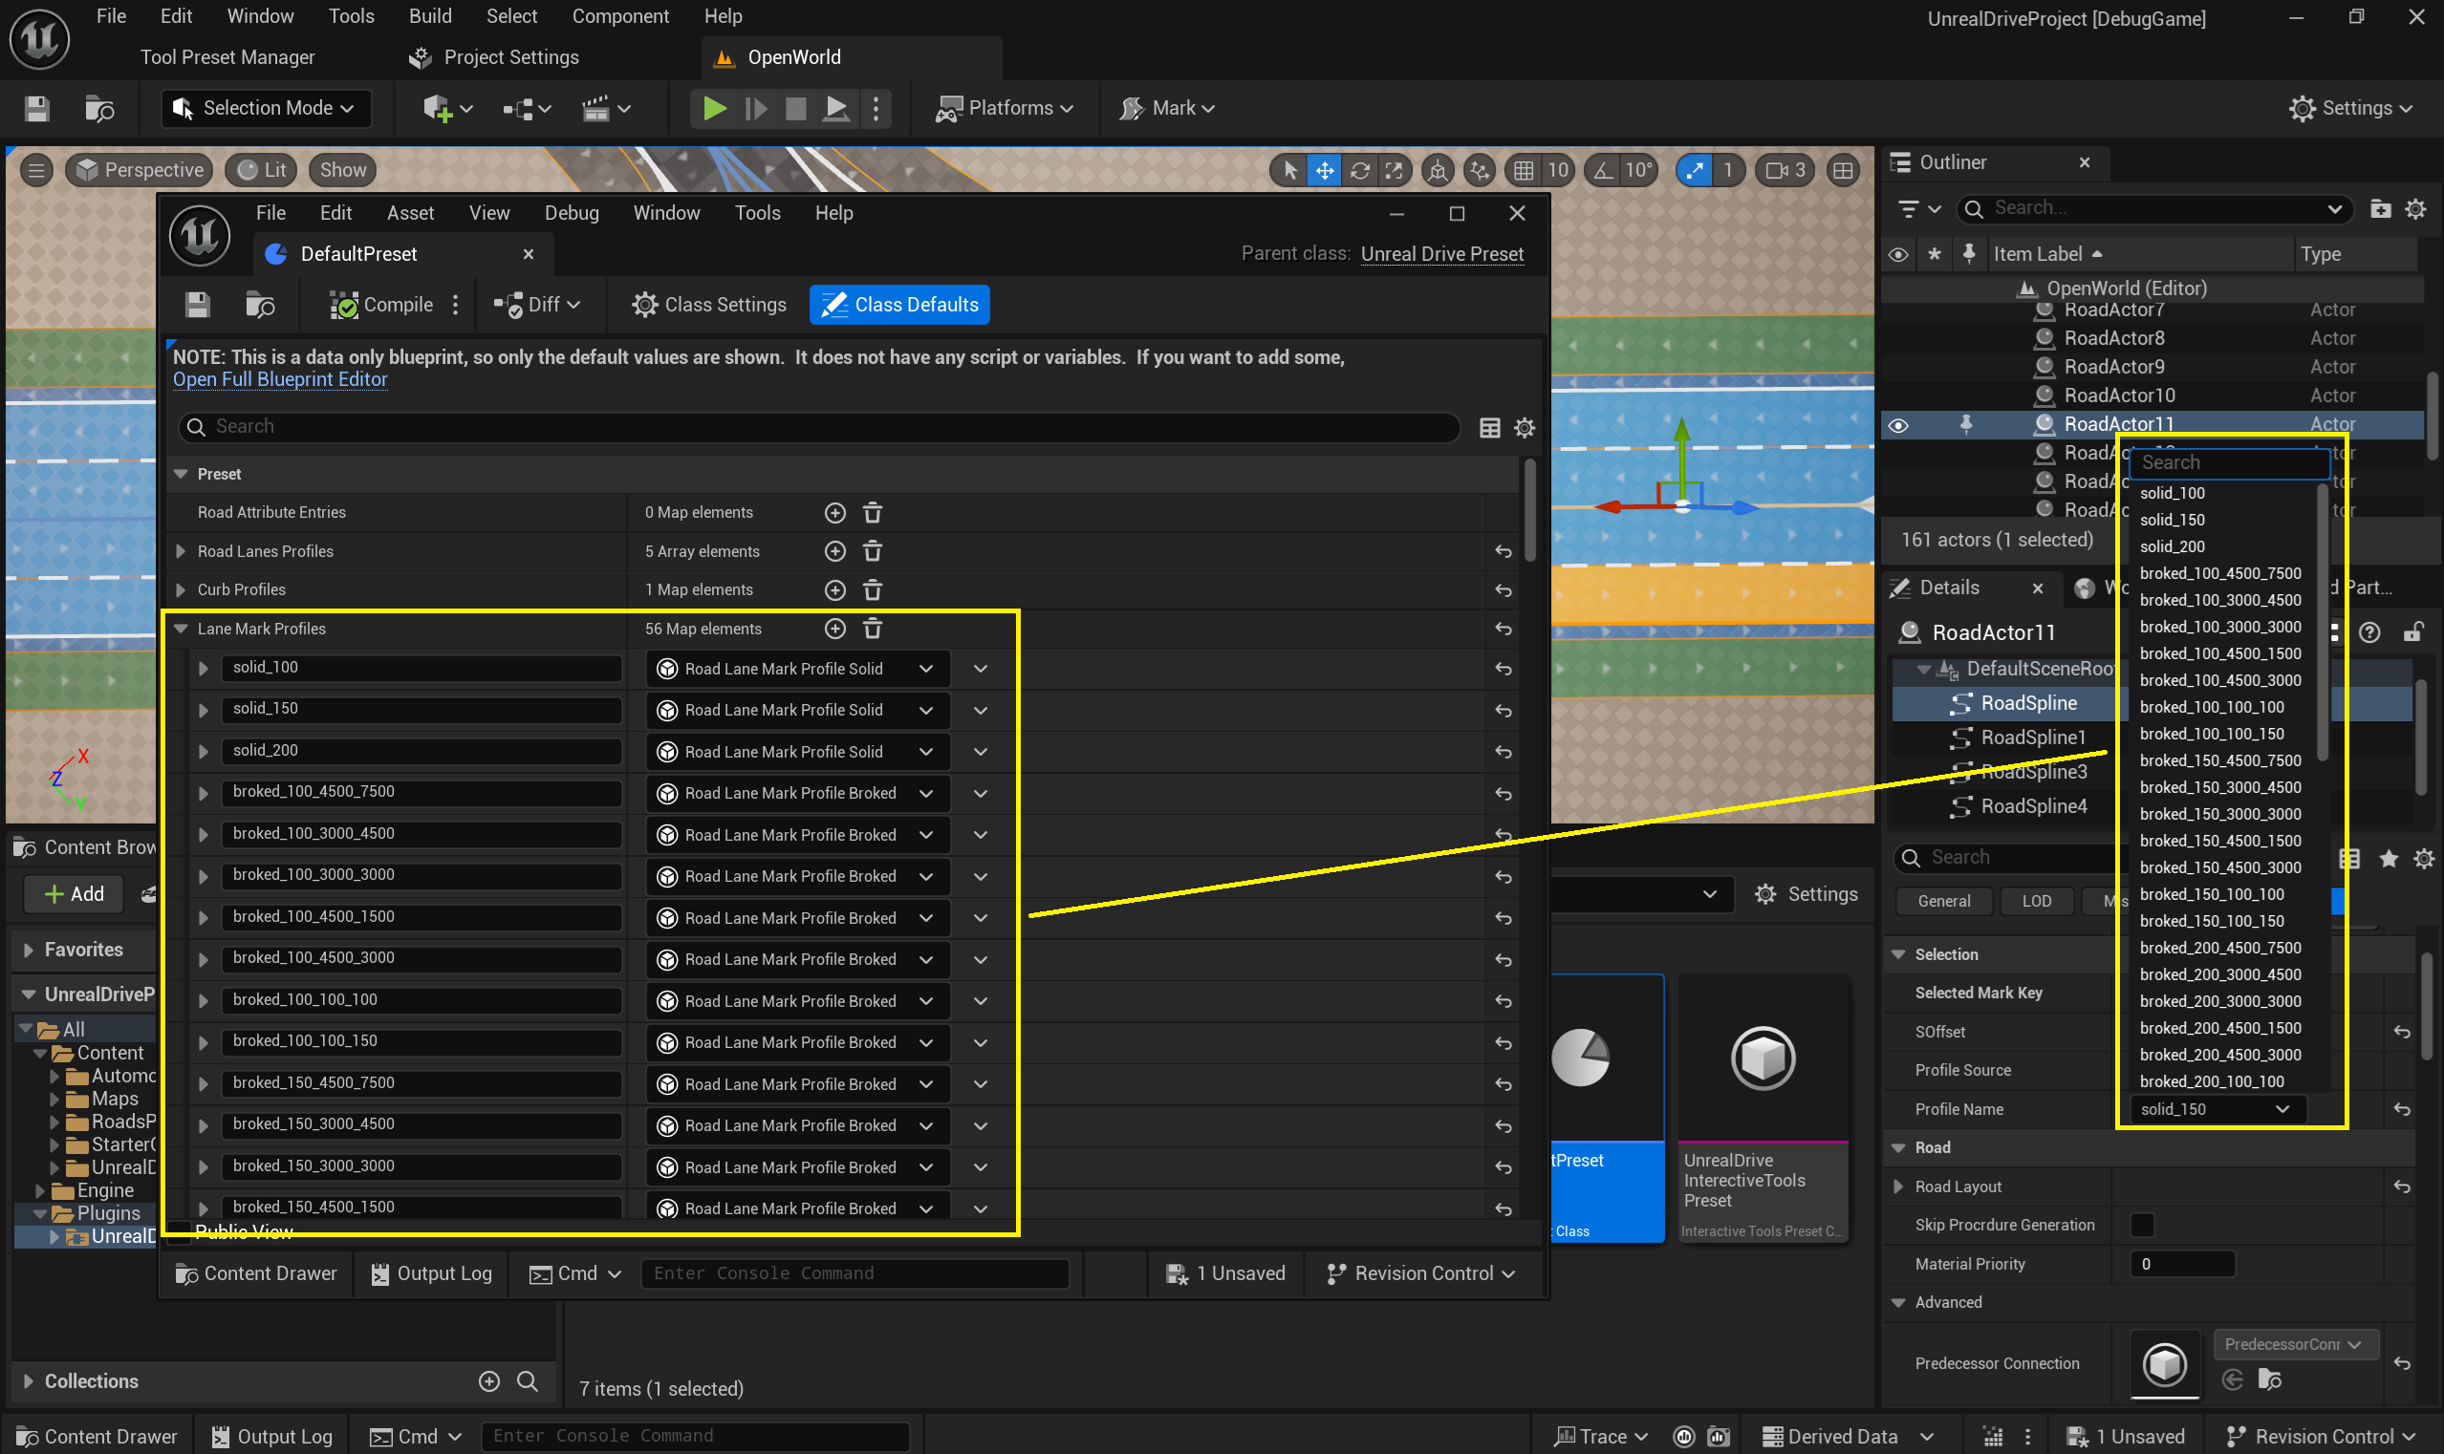Open the Build menu in main editor
Screen dimensions: 2444x1454
(430, 15)
